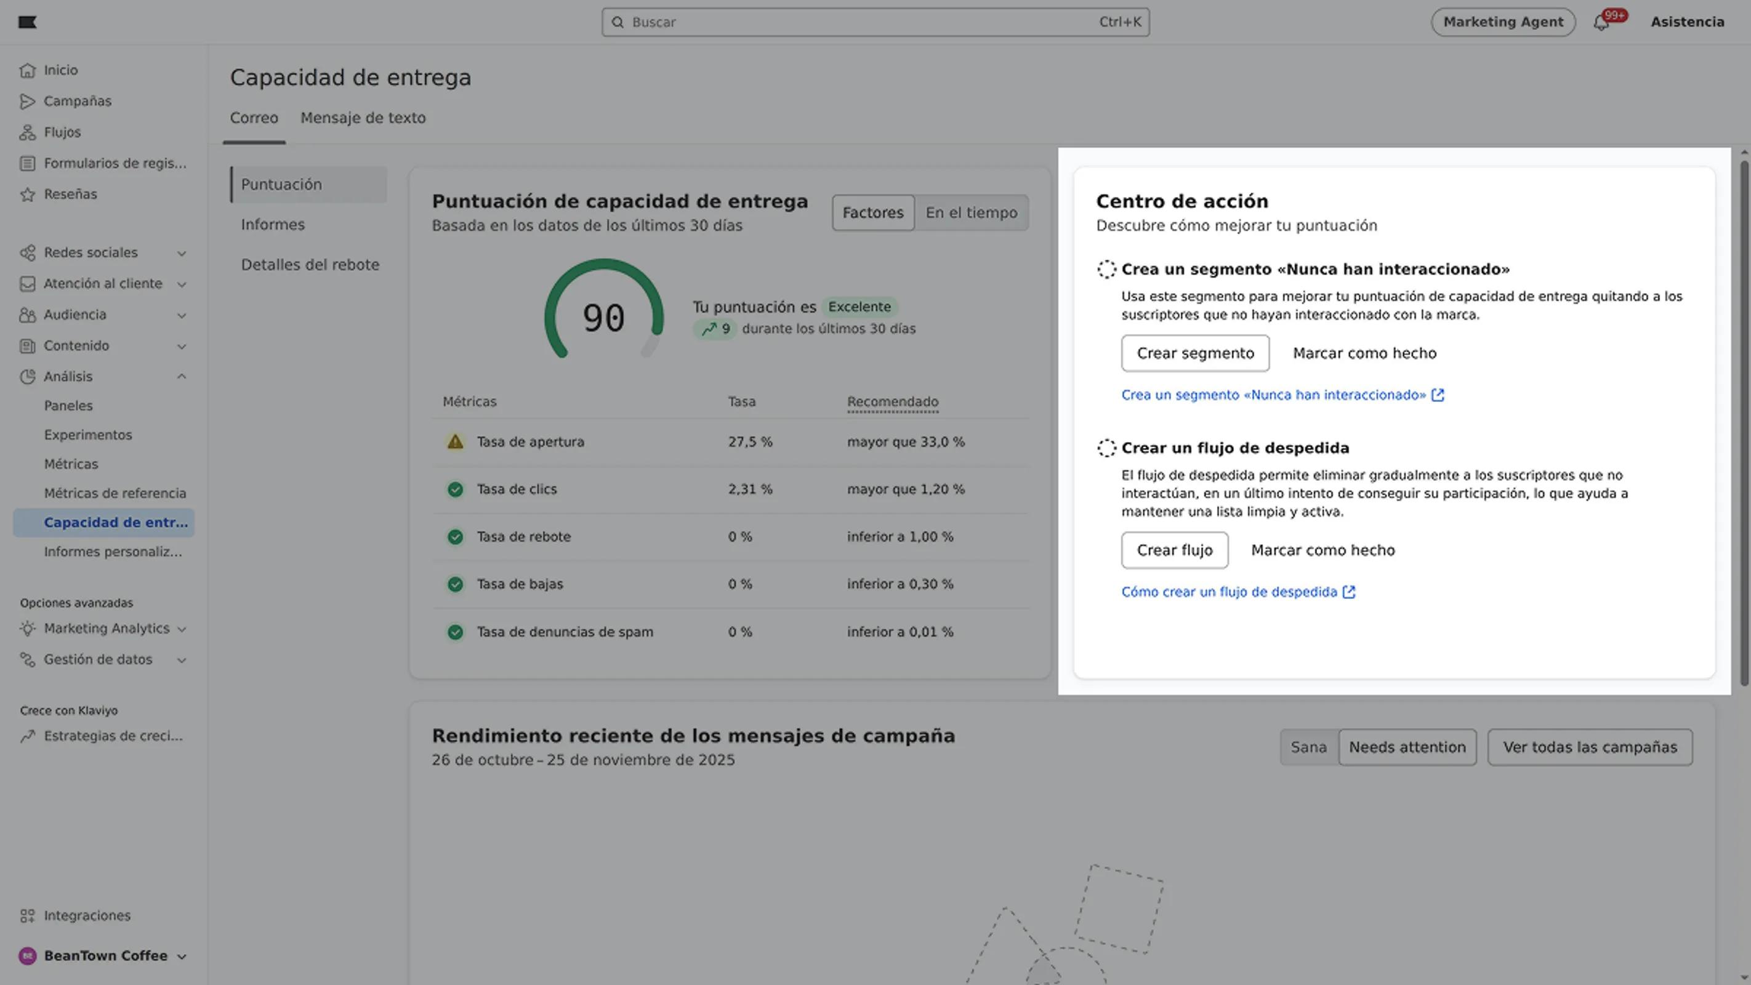This screenshot has width=1751, height=985.
Task: Click the Flujos sidebar icon
Action: coord(27,132)
